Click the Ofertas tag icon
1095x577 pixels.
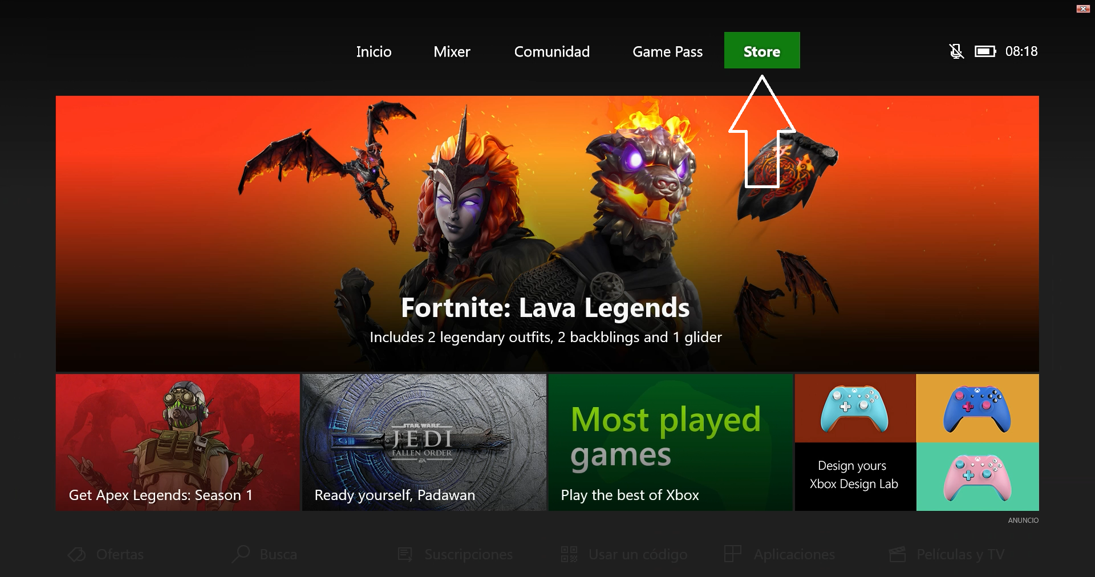pos(76,554)
